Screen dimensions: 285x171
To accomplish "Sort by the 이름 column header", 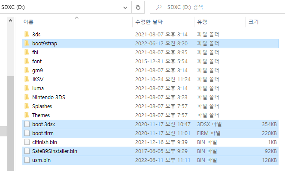I will [x=28, y=22].
